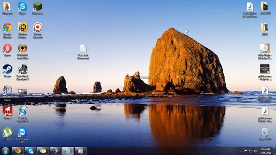276x155 pixels.
Task: Select the Recycle Bin icon
Action: 265,134
